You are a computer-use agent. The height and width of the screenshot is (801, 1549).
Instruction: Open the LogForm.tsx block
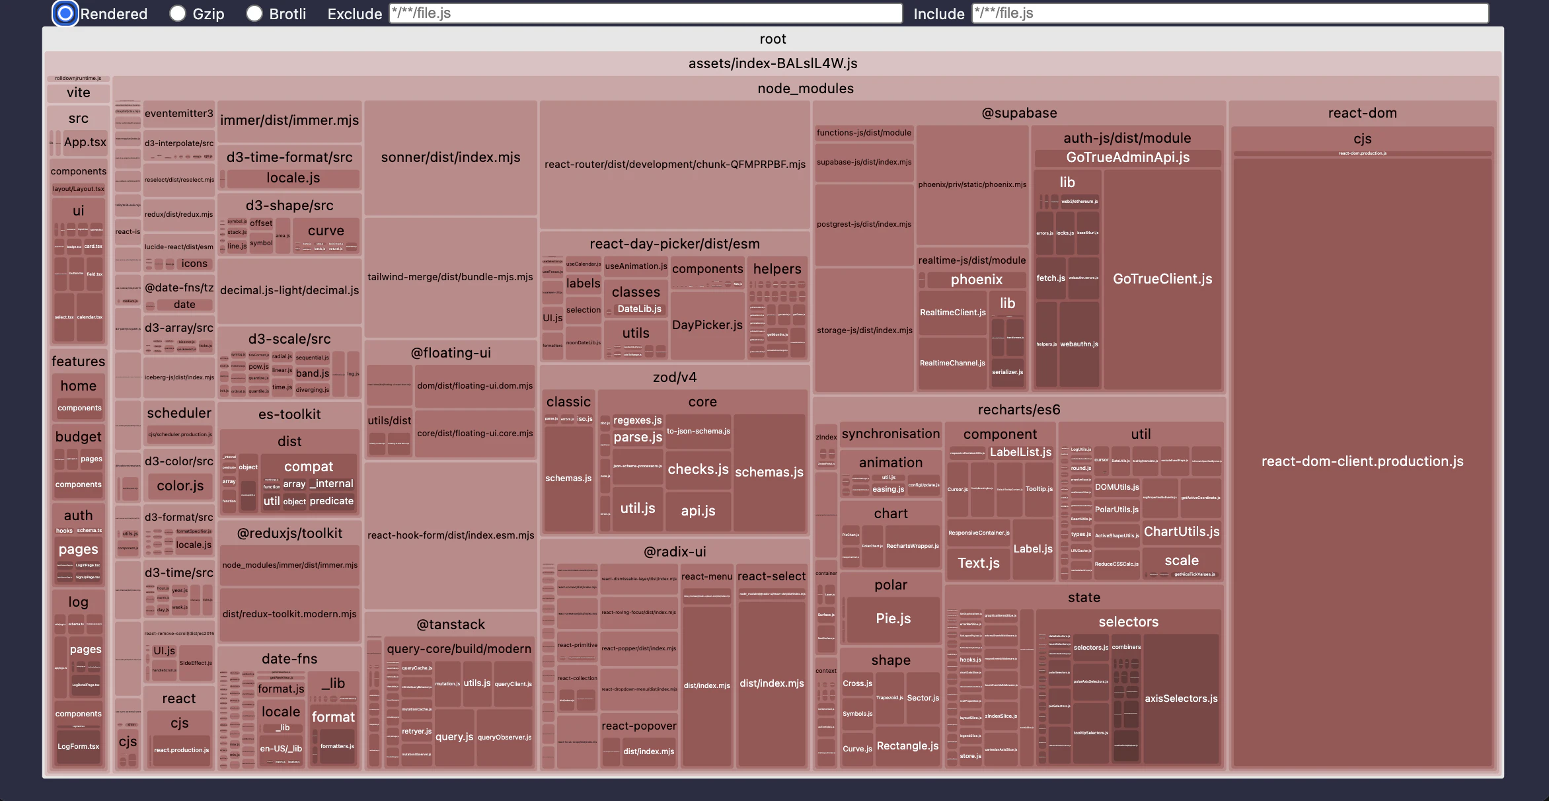pos(79,747)
